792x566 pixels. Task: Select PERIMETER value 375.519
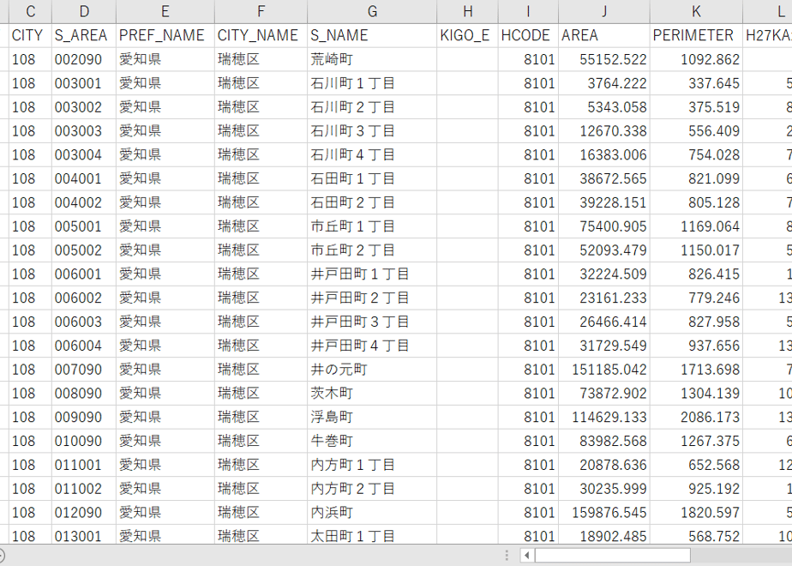[696, 107]
